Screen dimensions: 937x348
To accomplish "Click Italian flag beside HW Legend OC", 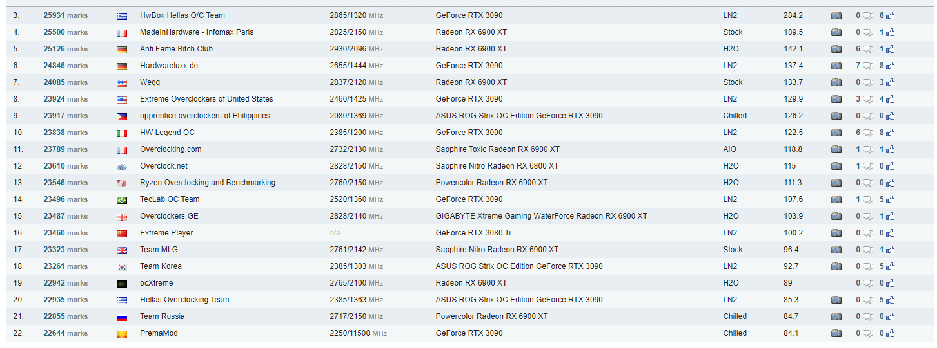I will coord(122,133).
